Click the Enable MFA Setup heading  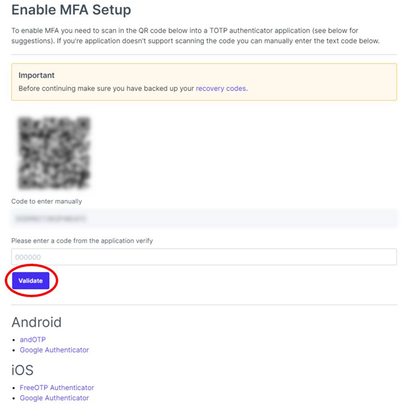point(71,10)
